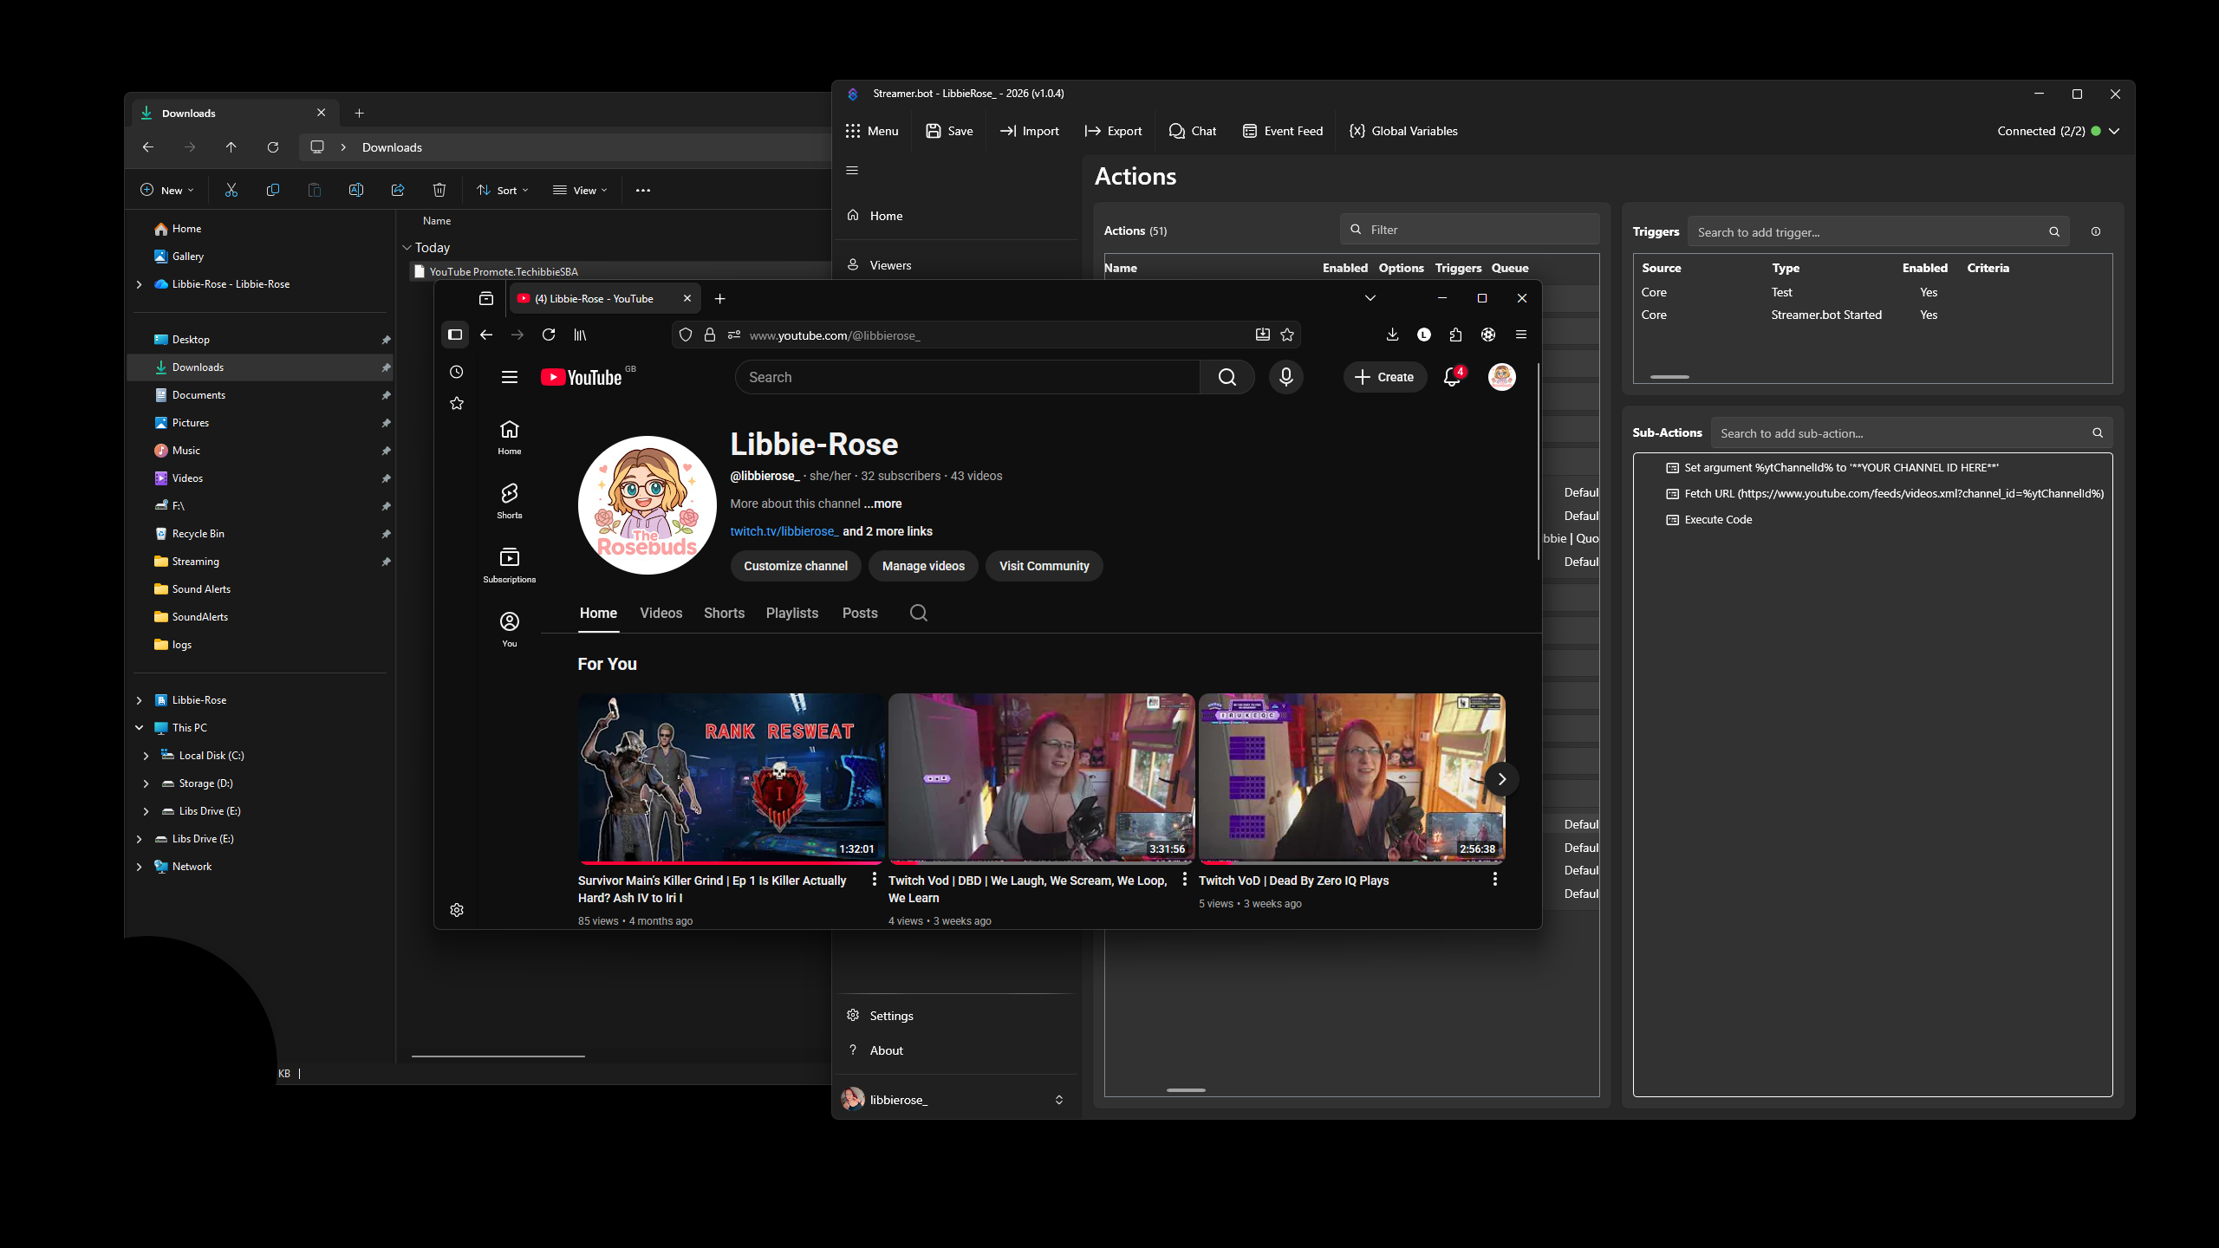Open YouTube notifications bell
This screenshot has height=1248, width=2219.
pyautogui.click(x=1452, y=377)
